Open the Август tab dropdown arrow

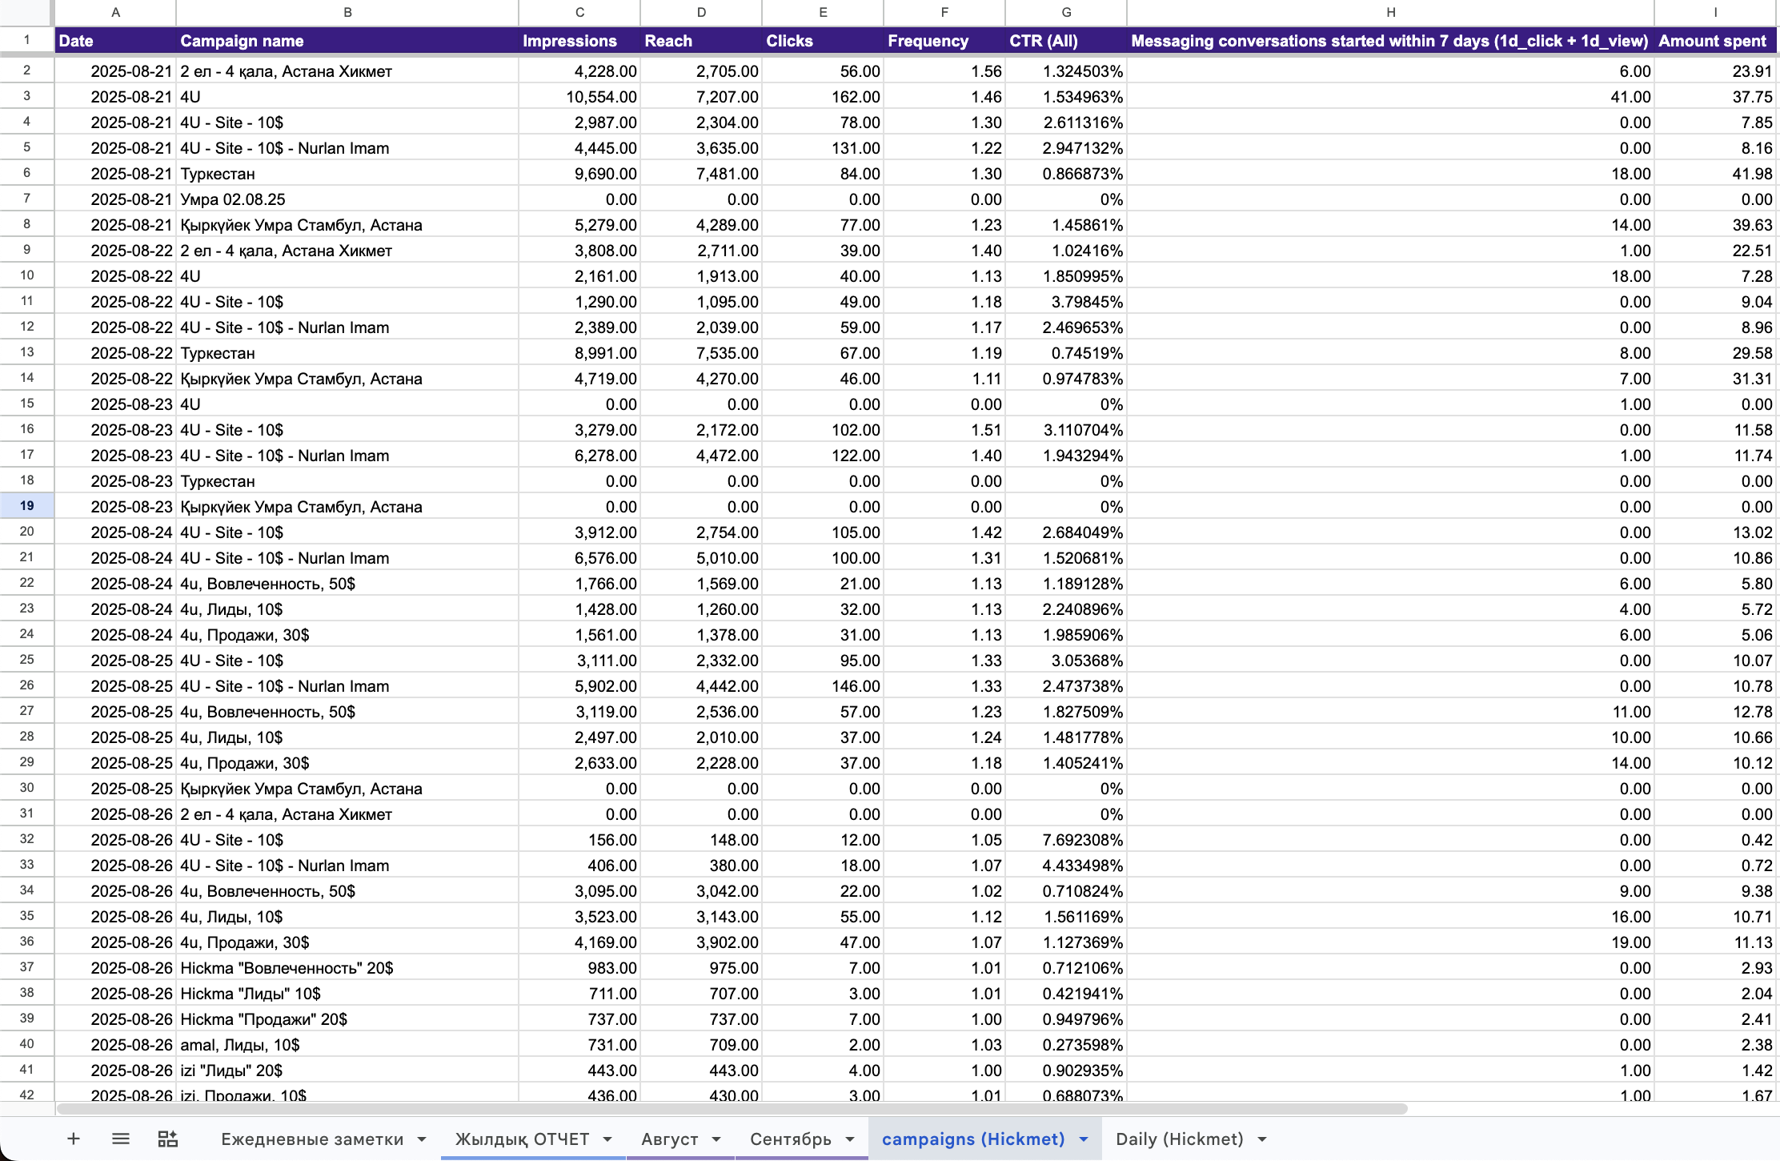[x=716, y=1139]
